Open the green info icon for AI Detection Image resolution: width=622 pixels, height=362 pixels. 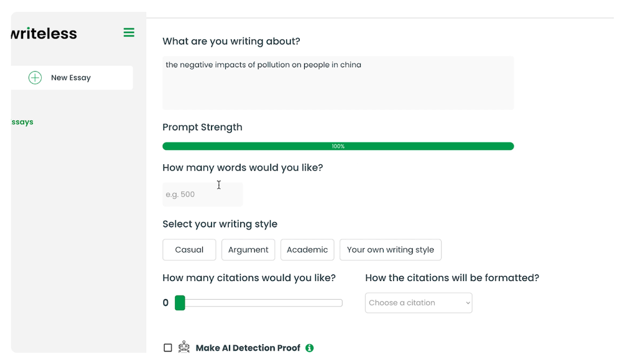tap(309, 348)
